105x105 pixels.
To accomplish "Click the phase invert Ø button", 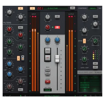I will (x=57, y=16).
